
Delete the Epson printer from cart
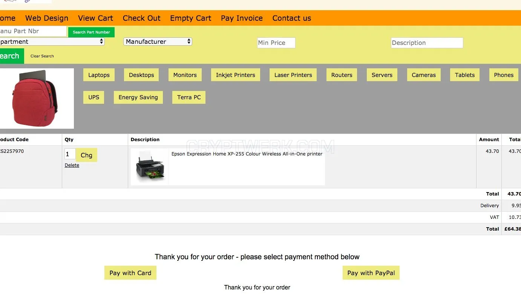(x=72, y=165)
